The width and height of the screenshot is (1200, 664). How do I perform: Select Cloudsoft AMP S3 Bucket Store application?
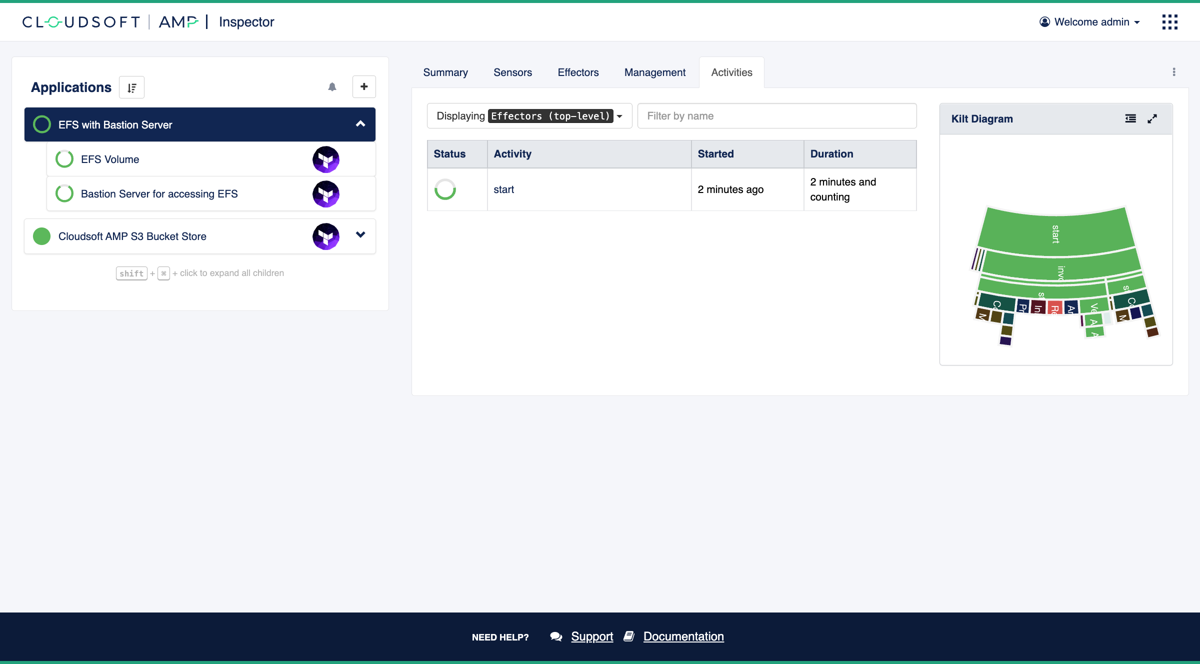(199, 236)
